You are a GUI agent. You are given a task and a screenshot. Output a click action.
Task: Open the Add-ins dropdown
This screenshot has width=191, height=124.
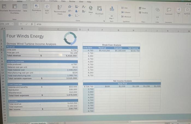[x=47, y=9]
